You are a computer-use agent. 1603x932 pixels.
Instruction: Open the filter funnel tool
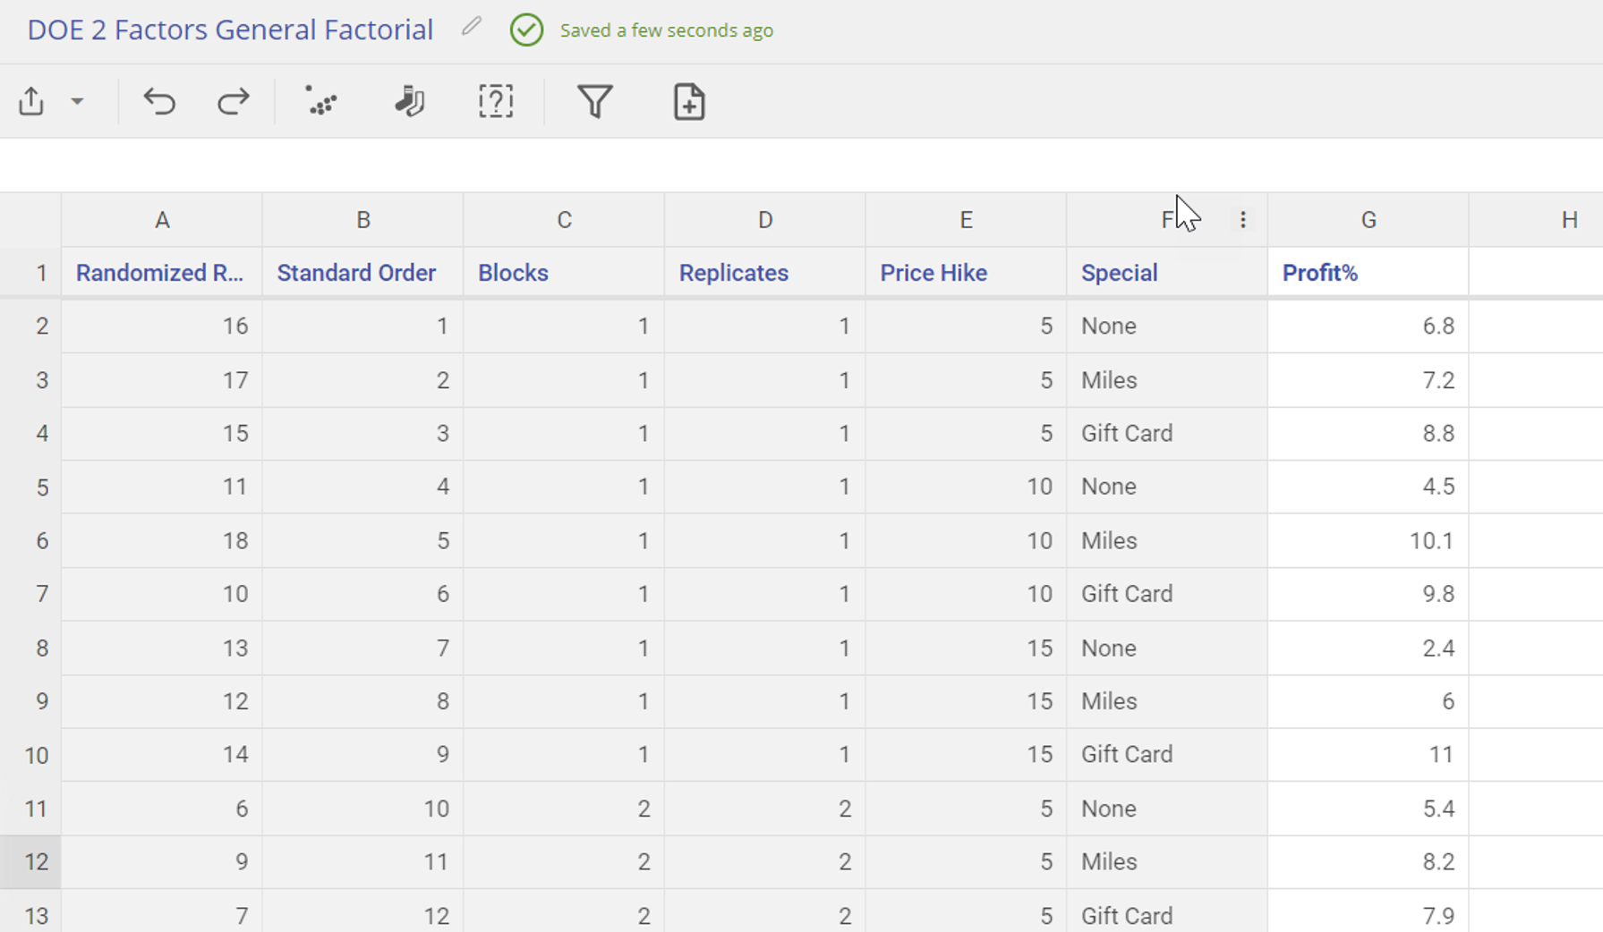click(x=594, y=101)
